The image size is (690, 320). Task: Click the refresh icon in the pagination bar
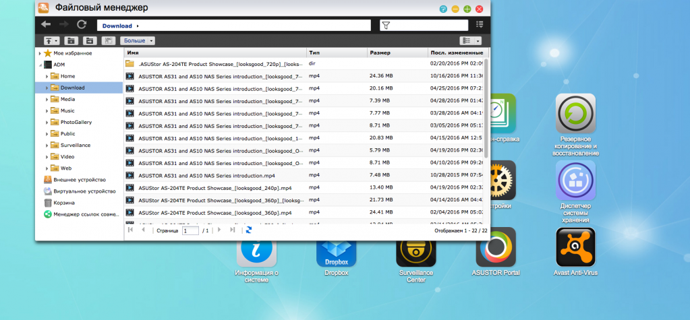(249, 230)
